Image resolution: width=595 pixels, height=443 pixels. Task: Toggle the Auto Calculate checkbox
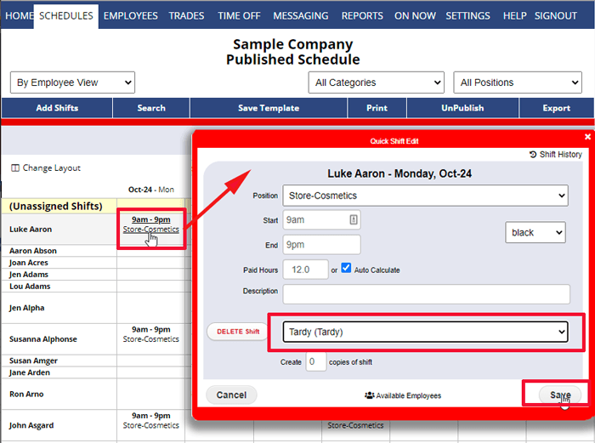click(346, 269)
